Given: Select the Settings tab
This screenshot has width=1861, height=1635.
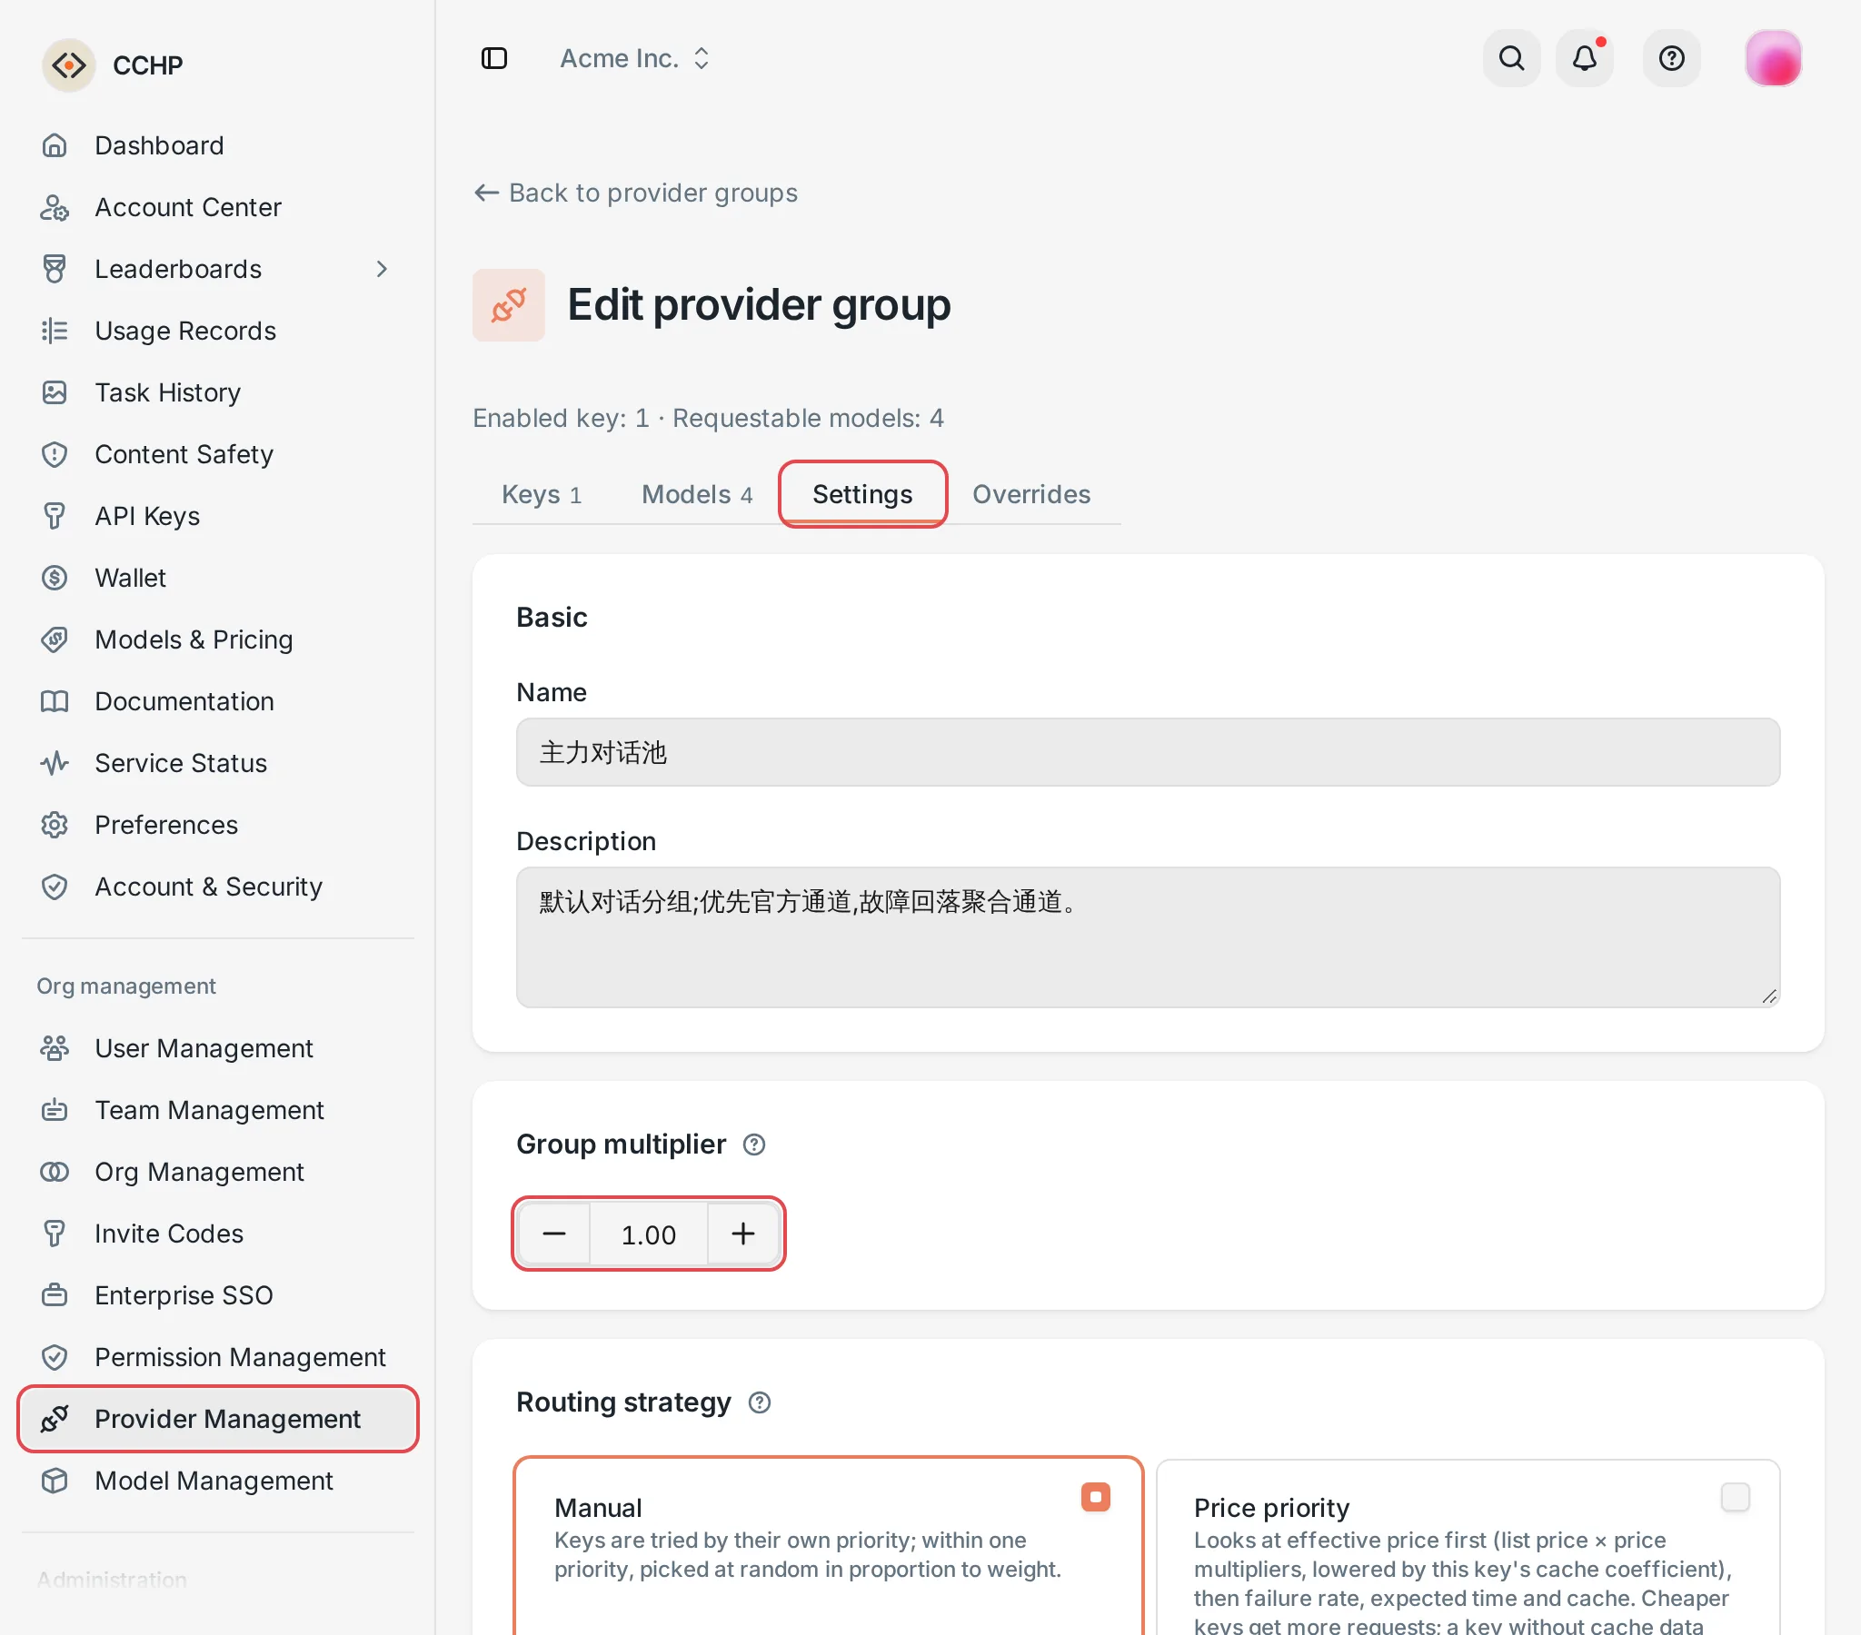Looking at the screenshot, I should point(862,494).
